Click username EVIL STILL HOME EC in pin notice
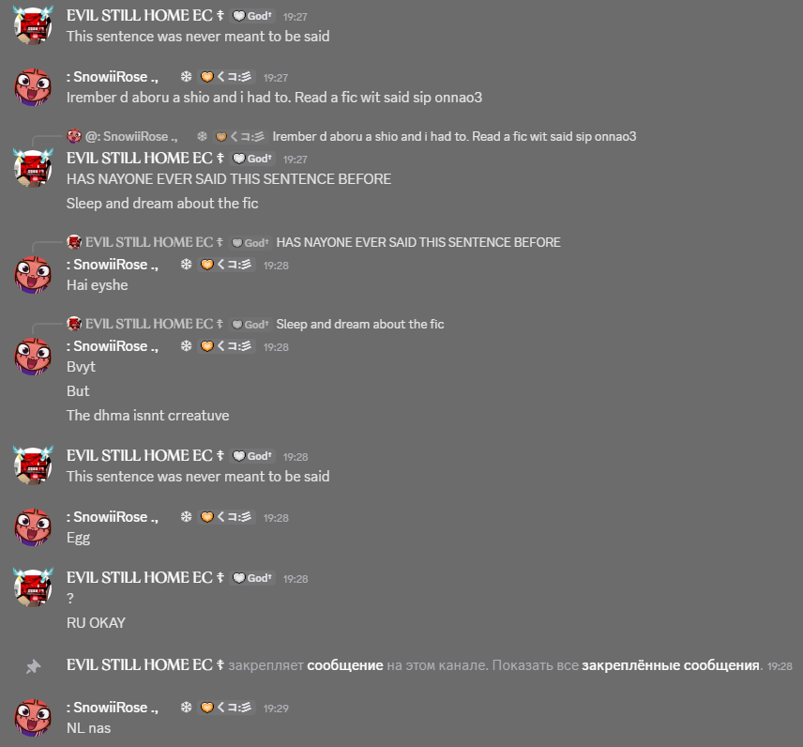This screenshot has width=803, height=747. point(144,665)
